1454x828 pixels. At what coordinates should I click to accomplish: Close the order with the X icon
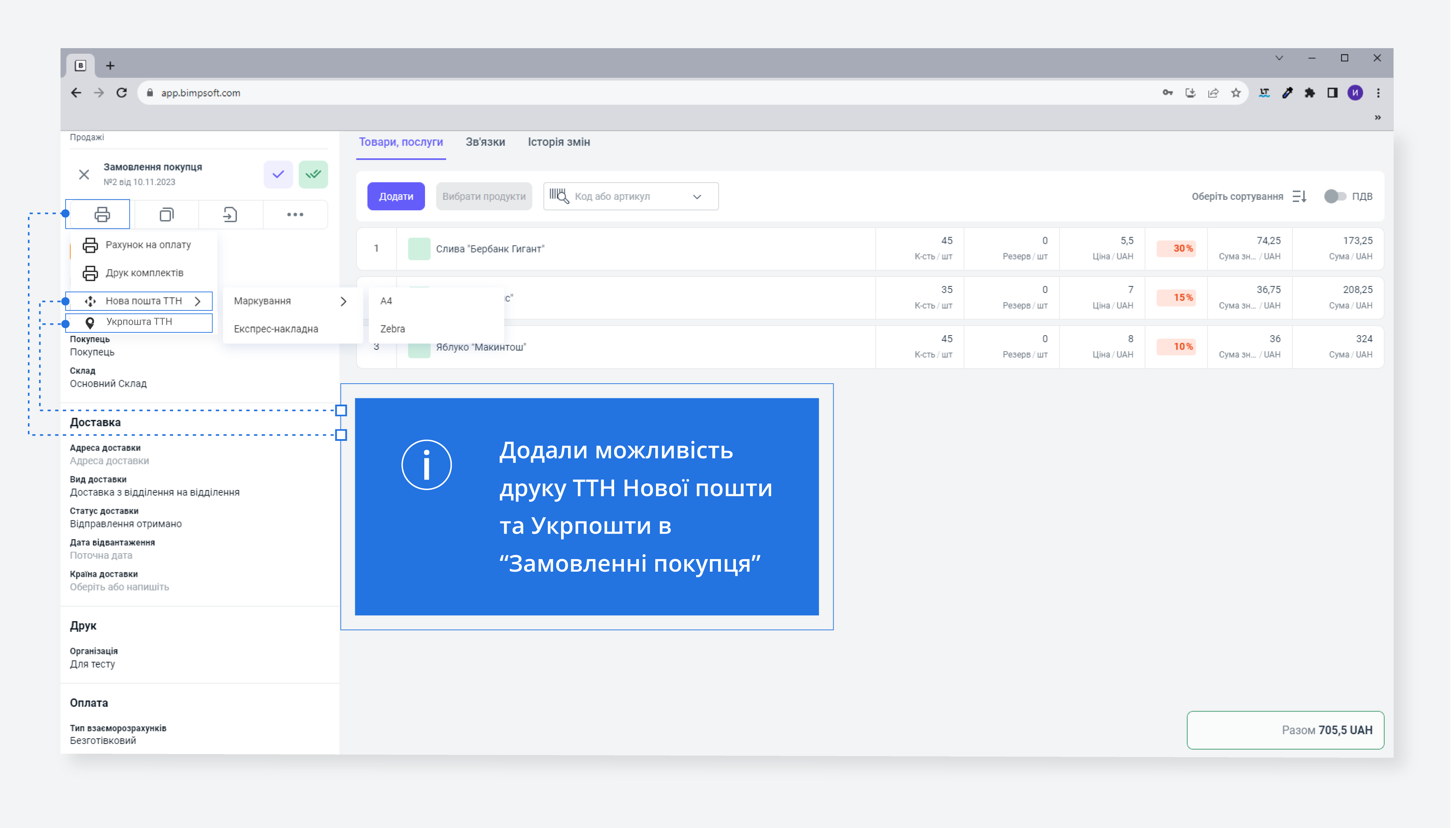[x=84, y=174]
